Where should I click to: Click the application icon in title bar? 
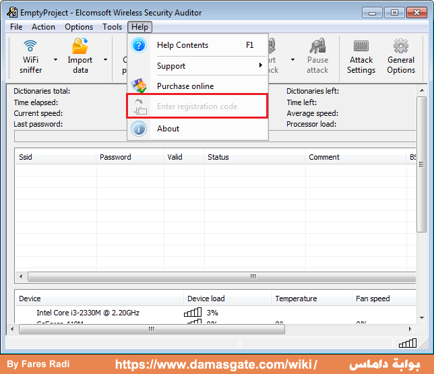(x=12, y=12)
